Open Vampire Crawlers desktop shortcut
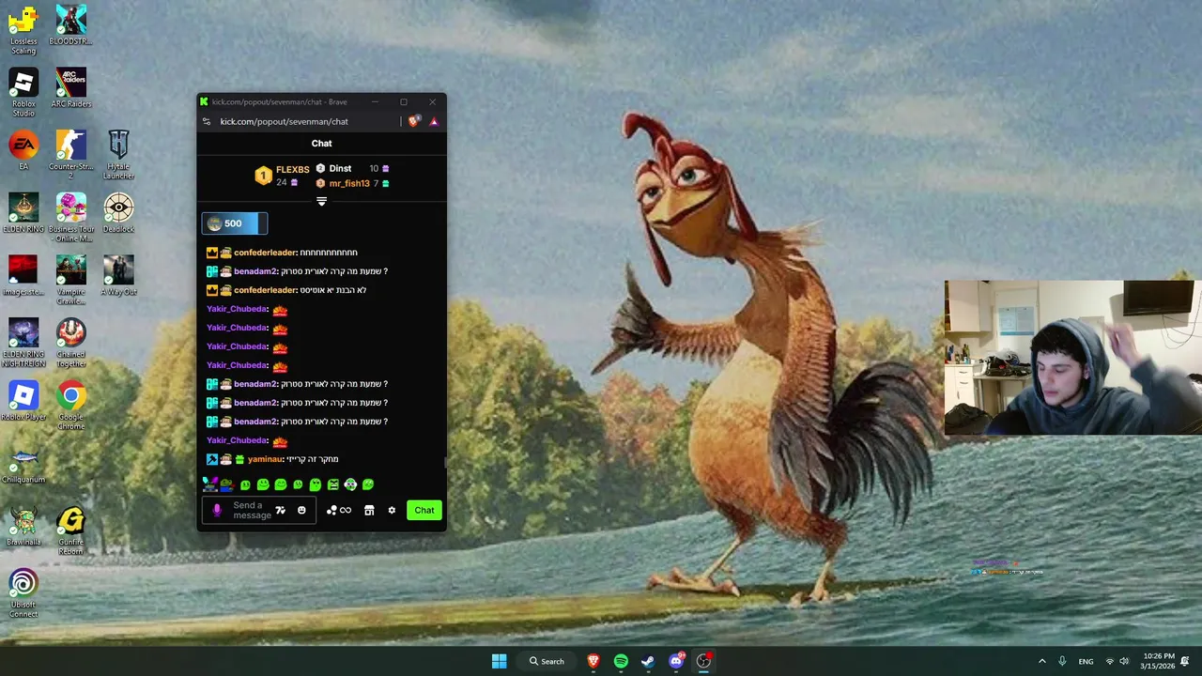 tap(70, 281)
